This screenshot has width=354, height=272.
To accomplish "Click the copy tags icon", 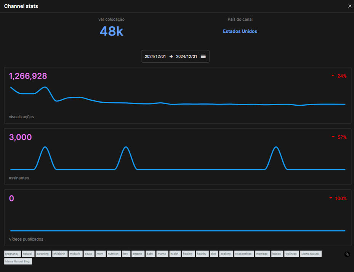I will pyautogui.click(x=347, y=254).
